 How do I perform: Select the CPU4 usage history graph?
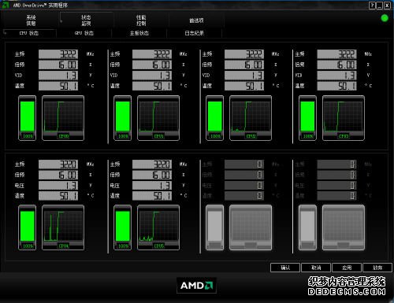63,227
